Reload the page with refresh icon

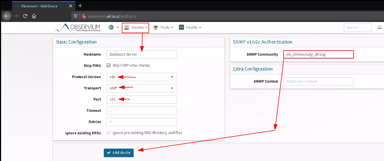pyautogui.click(x=25, y=16)
